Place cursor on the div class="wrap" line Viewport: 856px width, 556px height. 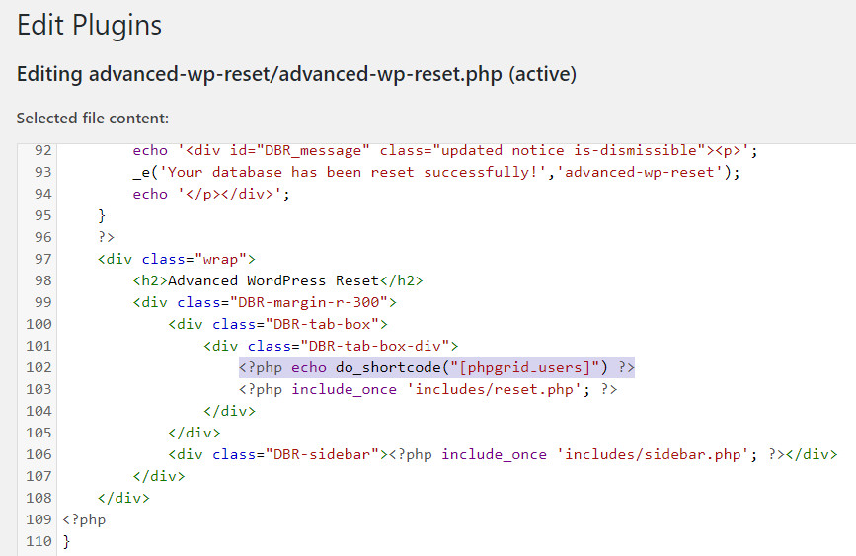click(176, 259)
